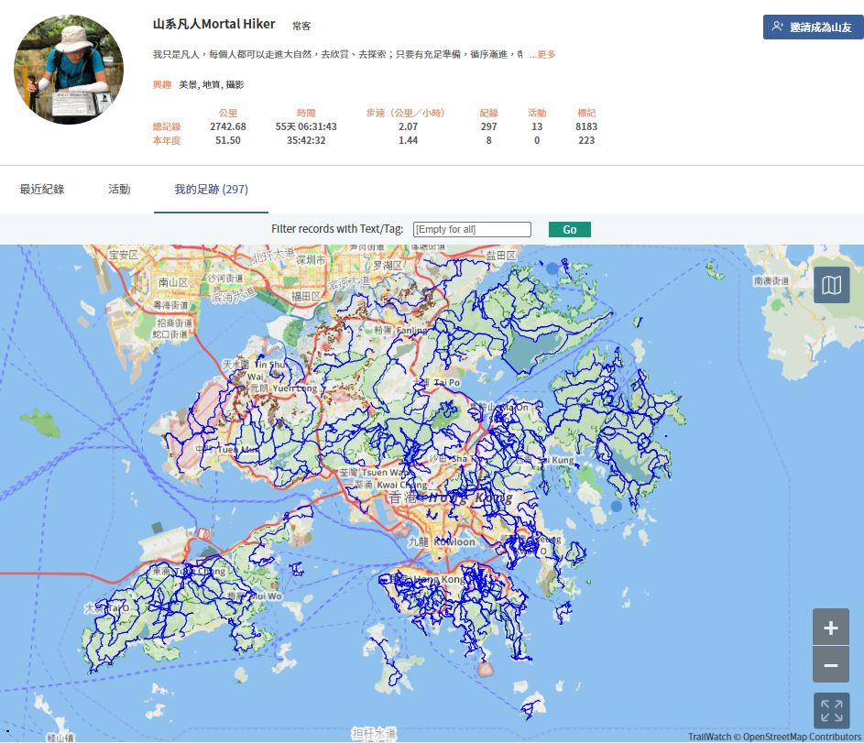Zoom out with the minus button
The width and height of the screenshot is (864, 743).
pyautogui.click(x=830, y=664)
